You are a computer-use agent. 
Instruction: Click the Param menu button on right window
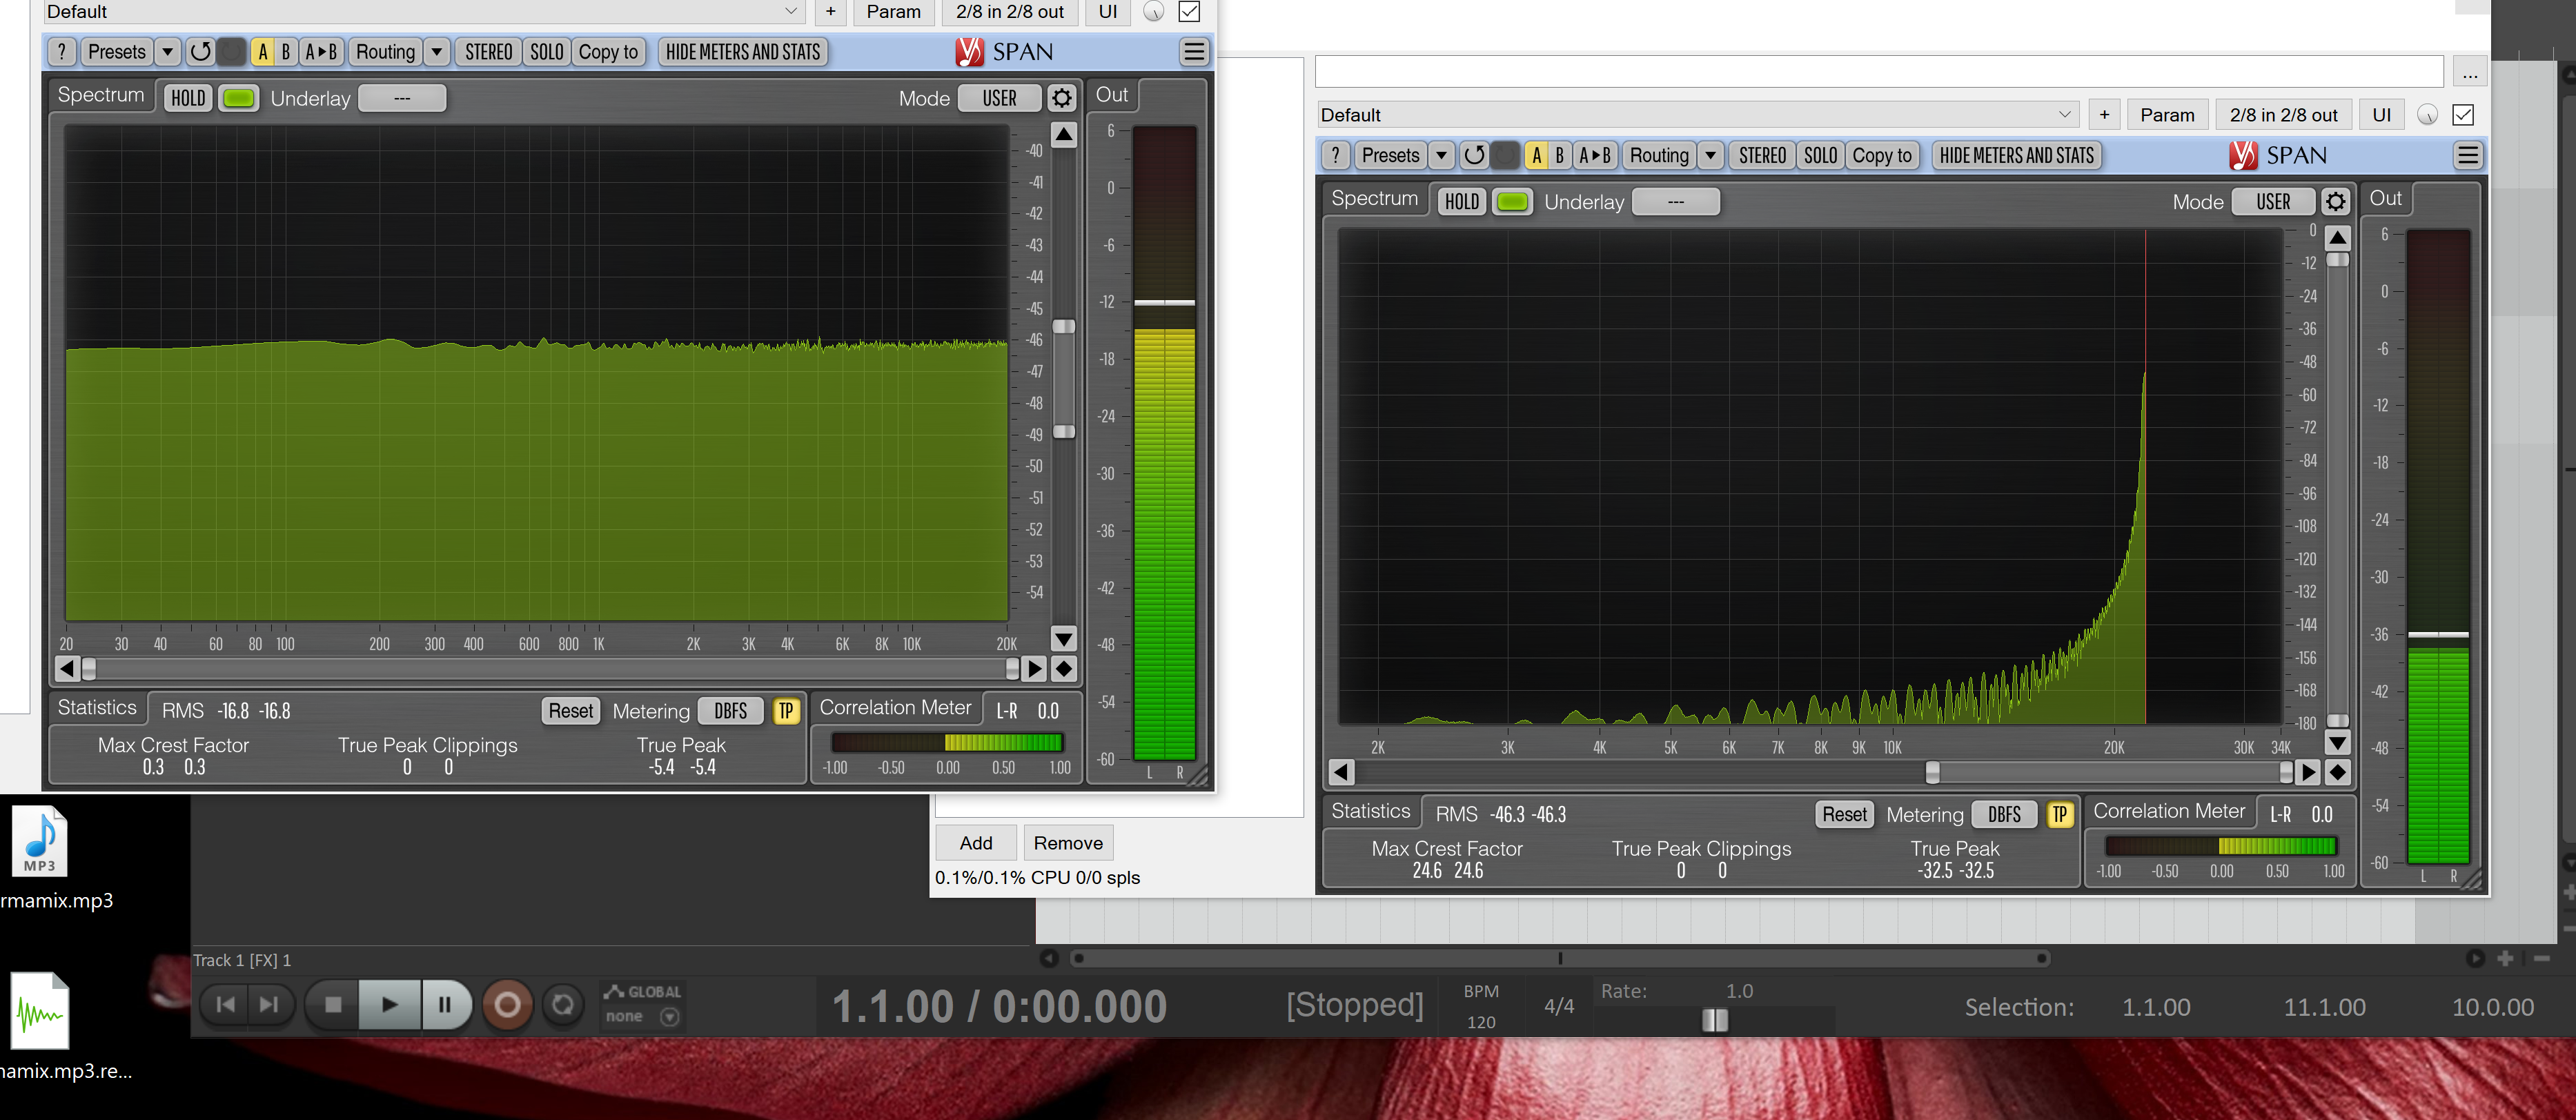pos(2167,115)
